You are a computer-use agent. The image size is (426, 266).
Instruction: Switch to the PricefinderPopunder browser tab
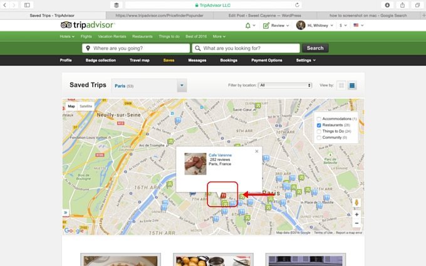coord(160,16)
